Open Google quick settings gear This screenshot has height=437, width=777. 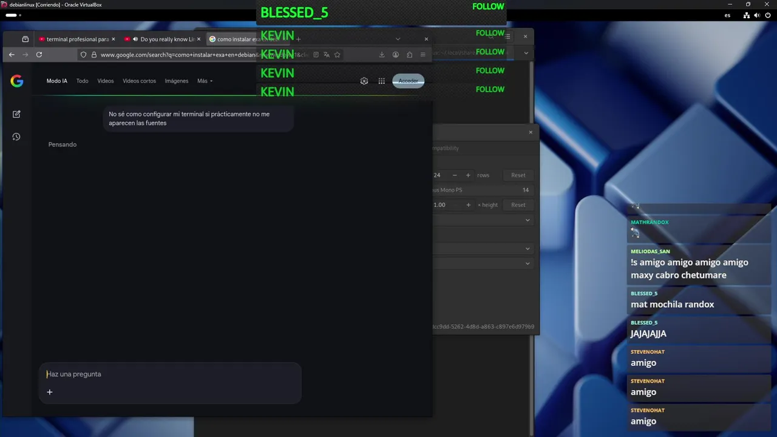point(364,81)
